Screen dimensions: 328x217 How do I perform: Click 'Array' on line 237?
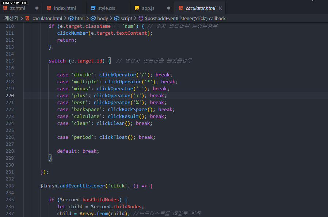[87, 213]
